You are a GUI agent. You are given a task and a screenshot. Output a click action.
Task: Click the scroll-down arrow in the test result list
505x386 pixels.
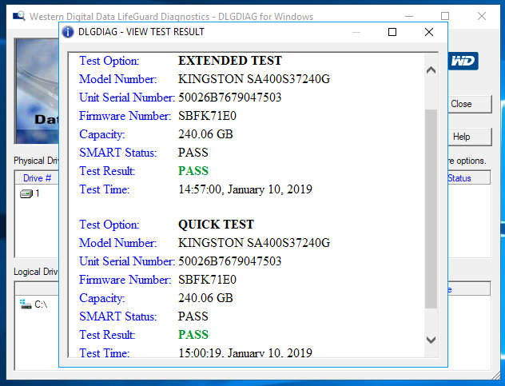pos(431,340)
